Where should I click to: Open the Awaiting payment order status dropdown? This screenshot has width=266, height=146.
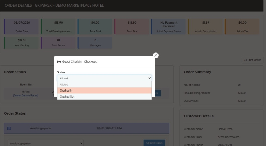tap(46, 143)
